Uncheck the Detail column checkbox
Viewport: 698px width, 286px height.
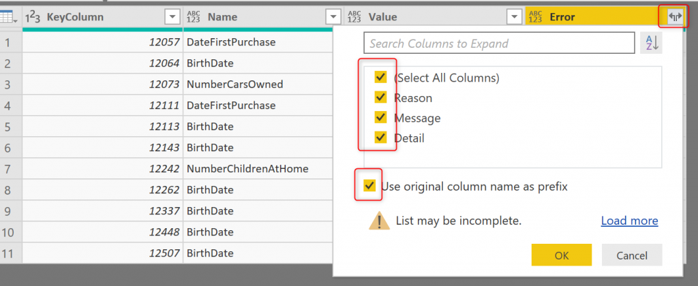tap(380, 138)
